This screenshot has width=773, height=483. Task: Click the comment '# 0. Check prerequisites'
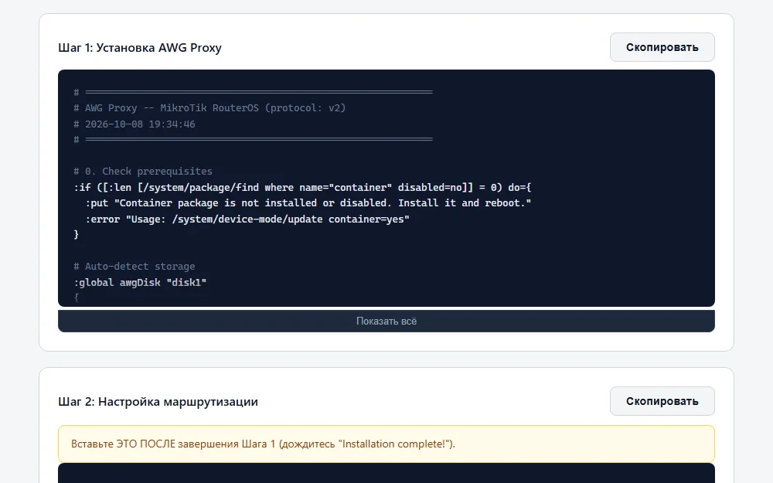click(x=143, y=172)
